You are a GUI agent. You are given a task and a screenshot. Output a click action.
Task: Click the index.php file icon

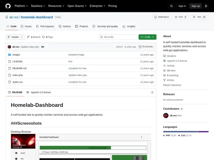(x=9, y=75)
